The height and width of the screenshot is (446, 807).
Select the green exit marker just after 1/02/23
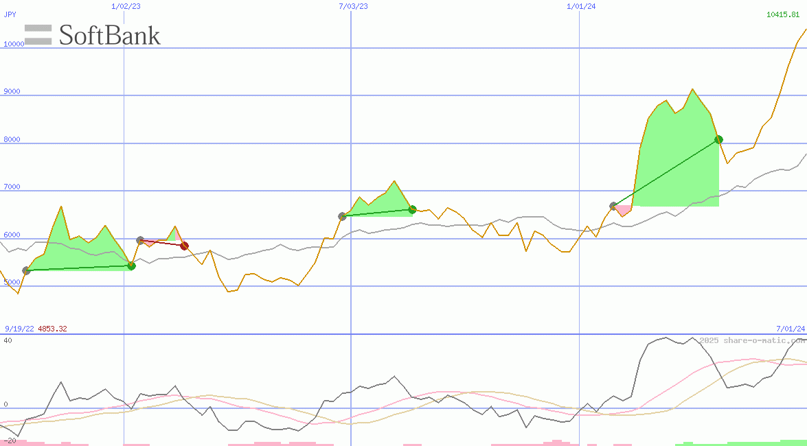point(131,266)
